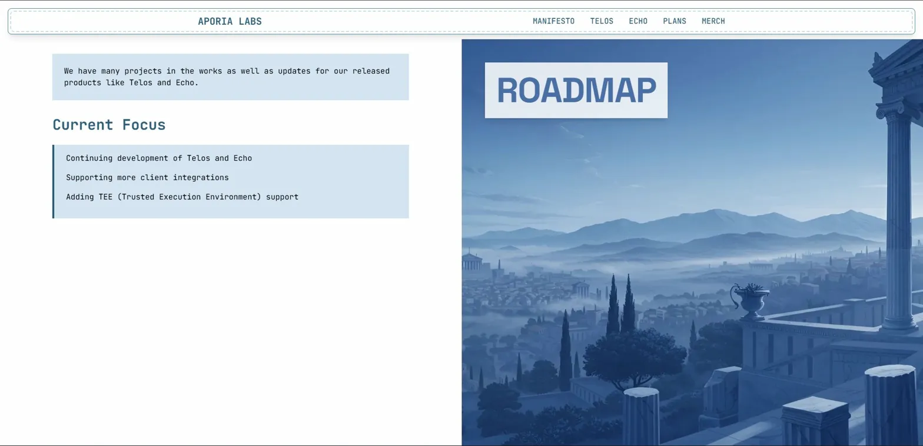The width and height of the screenshot is (923, 446).
Task: Click the 'Adding TEE' support list item
Action: pyautogui.click(x=182, y=197)
